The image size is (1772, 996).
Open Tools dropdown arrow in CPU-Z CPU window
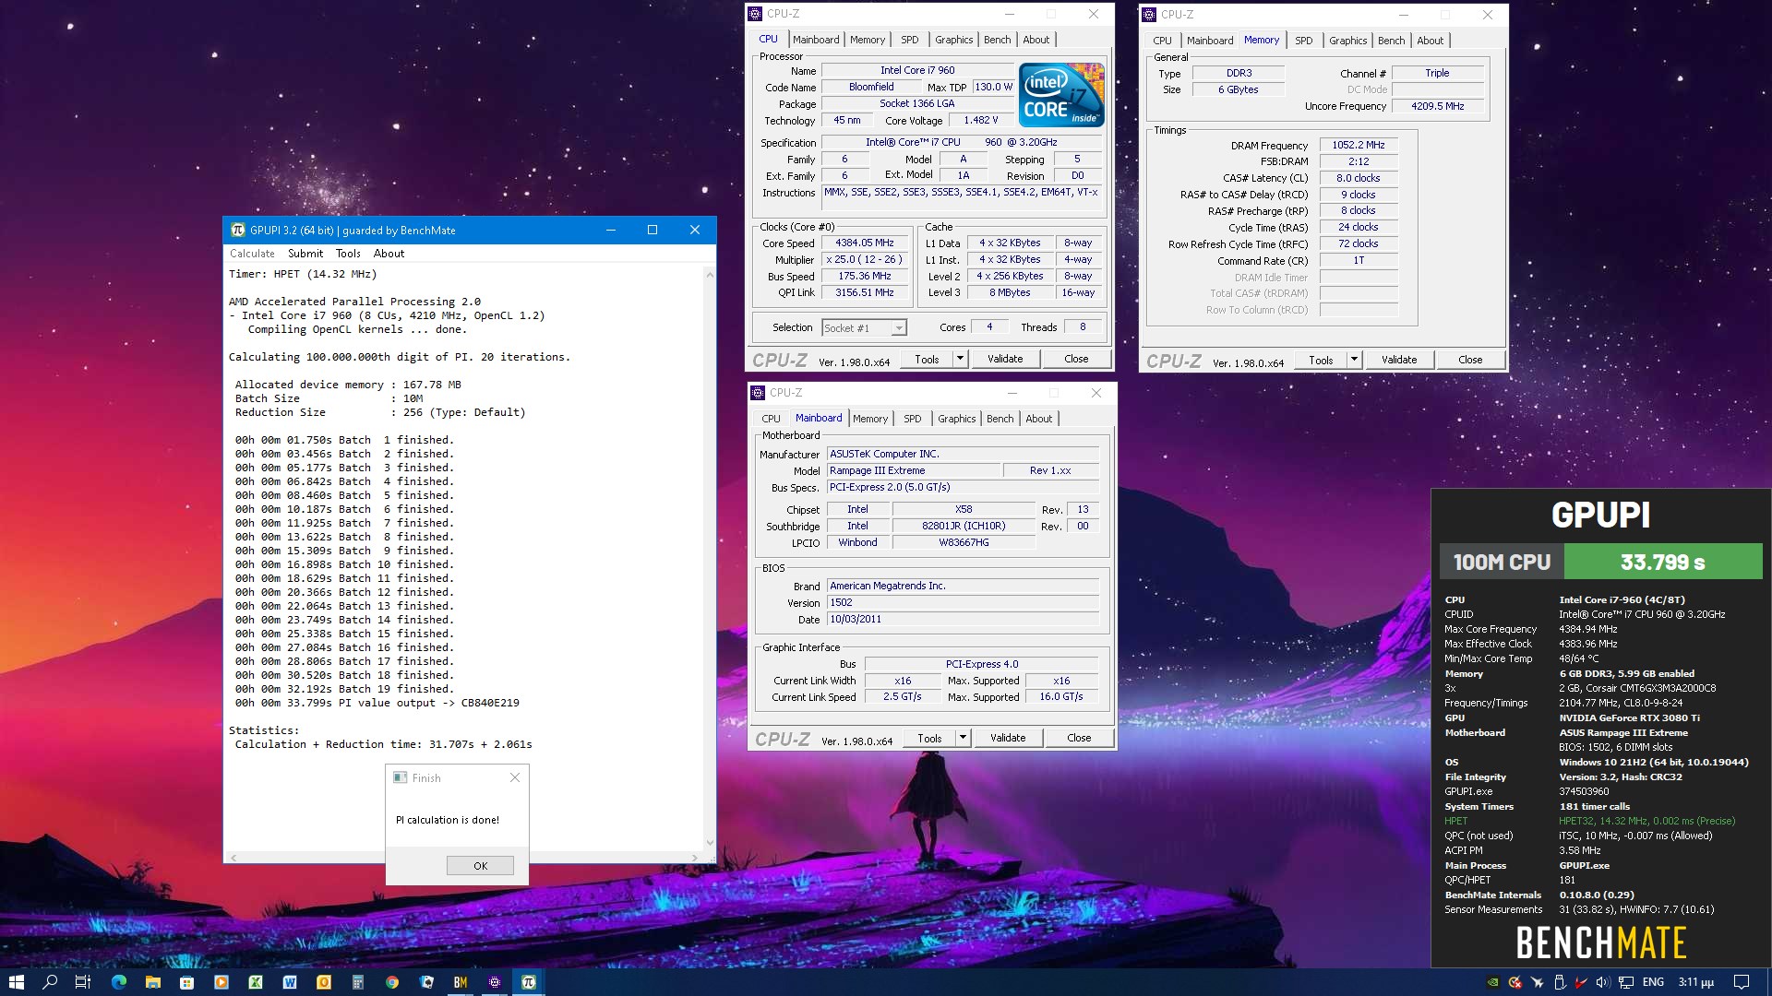click(x=960, y=359)
